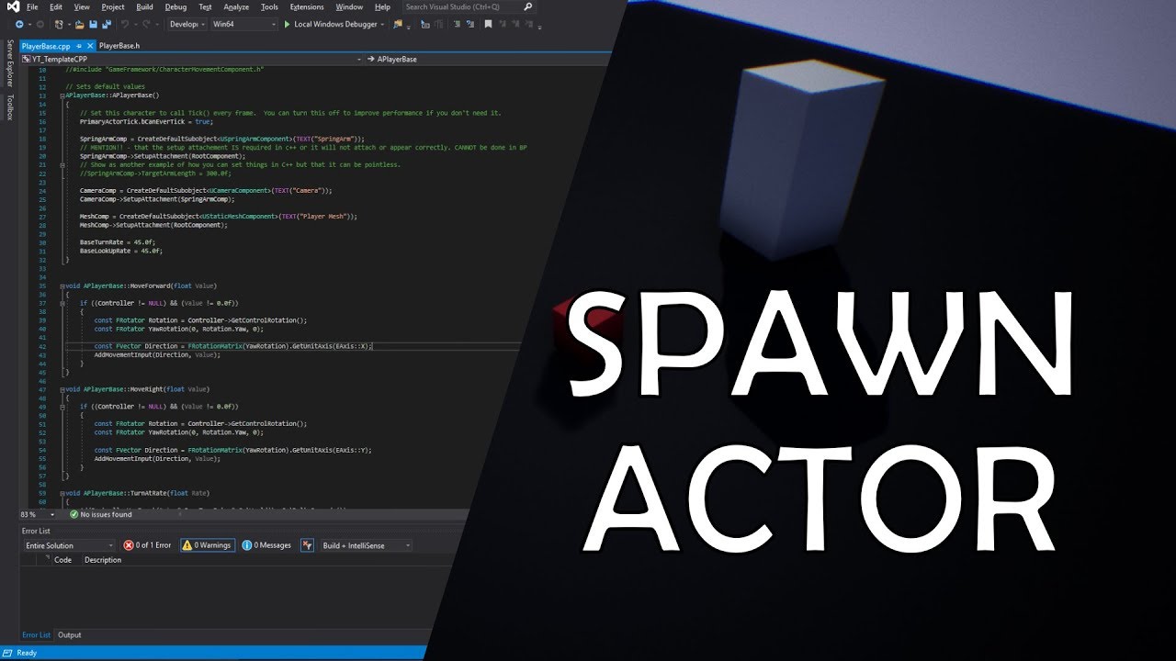Open the Debug menu
The image size is (1176, 661).
175,6
